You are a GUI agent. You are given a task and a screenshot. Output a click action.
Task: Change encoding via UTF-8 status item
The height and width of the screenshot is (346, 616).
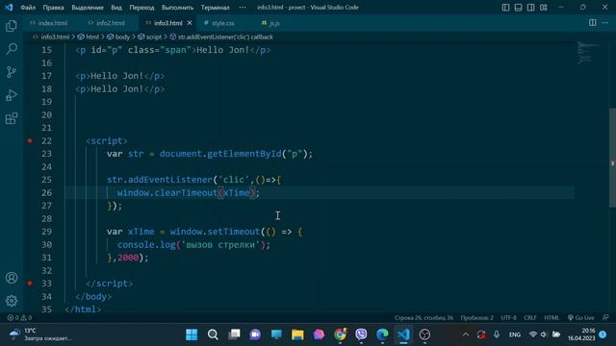pyautogui.click(x=509, y=318)
